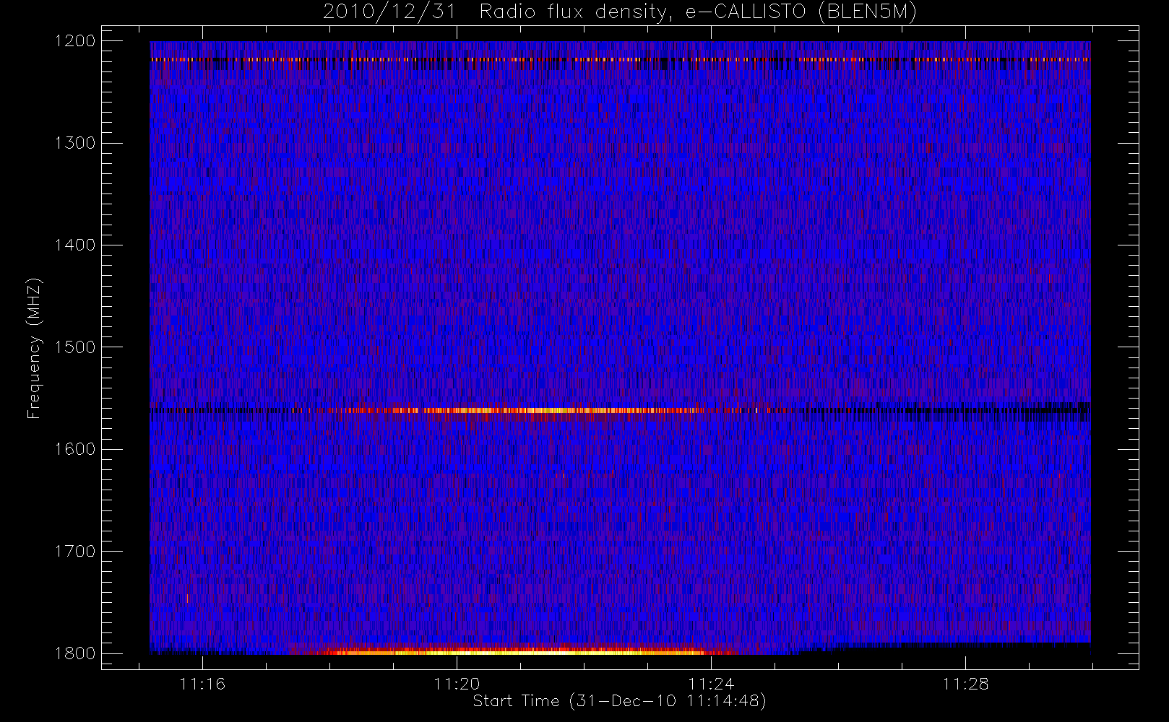Click the 1200 frequency tick label
This screenshot has width=1169, height=722.
tap(75, 41)
